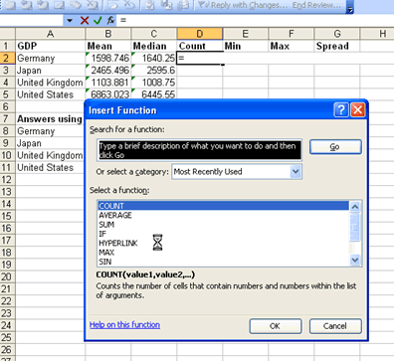Viewport: 395px width, 362px height.
Task: Click OK in Insert Function dialog
Action: pyautogui.click(x=276, y=326)
